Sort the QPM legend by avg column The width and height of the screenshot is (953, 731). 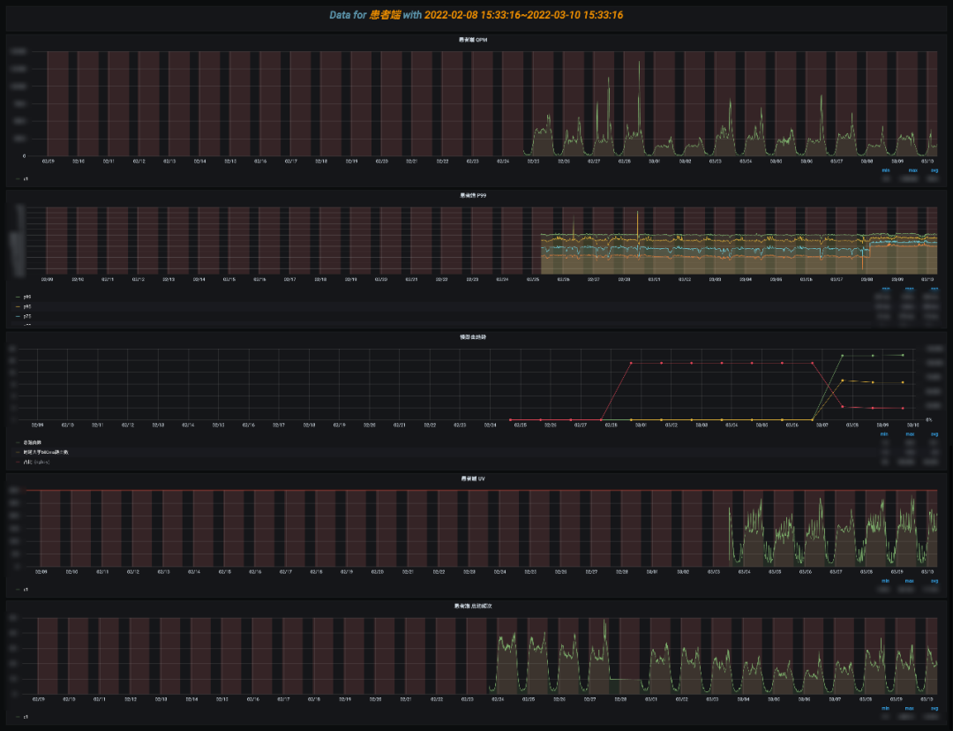point(934,170)
